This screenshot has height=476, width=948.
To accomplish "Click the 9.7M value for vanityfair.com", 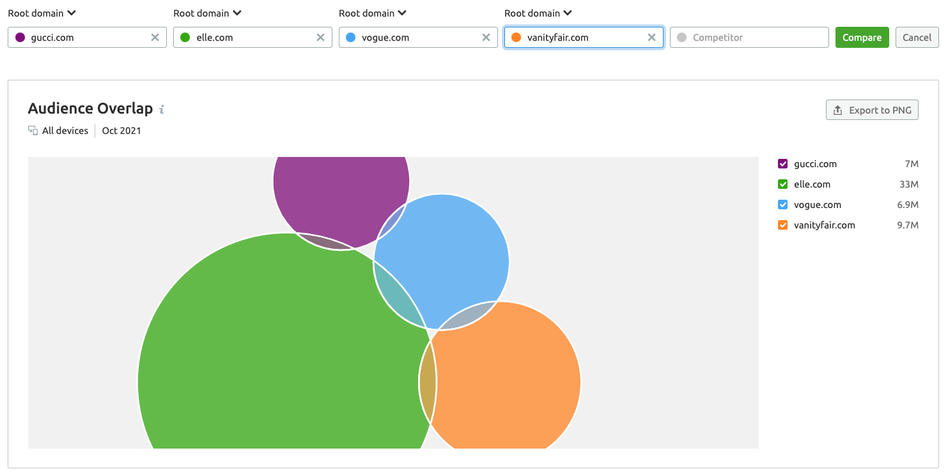I will click(908, 225).
